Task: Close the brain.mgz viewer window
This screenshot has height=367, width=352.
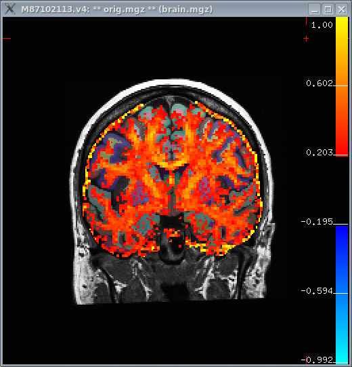Action: (x=341, y=9)
